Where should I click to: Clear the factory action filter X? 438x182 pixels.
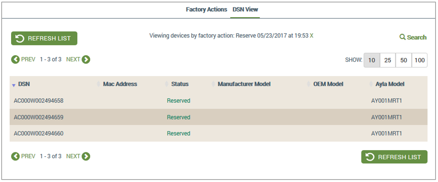tap(311, 36)
